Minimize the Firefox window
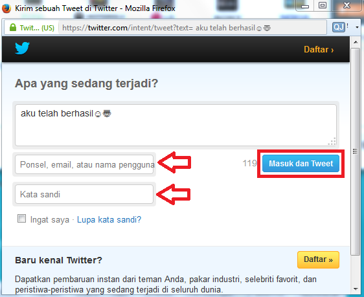The image size is (364, 297). [x=305, y=6]
